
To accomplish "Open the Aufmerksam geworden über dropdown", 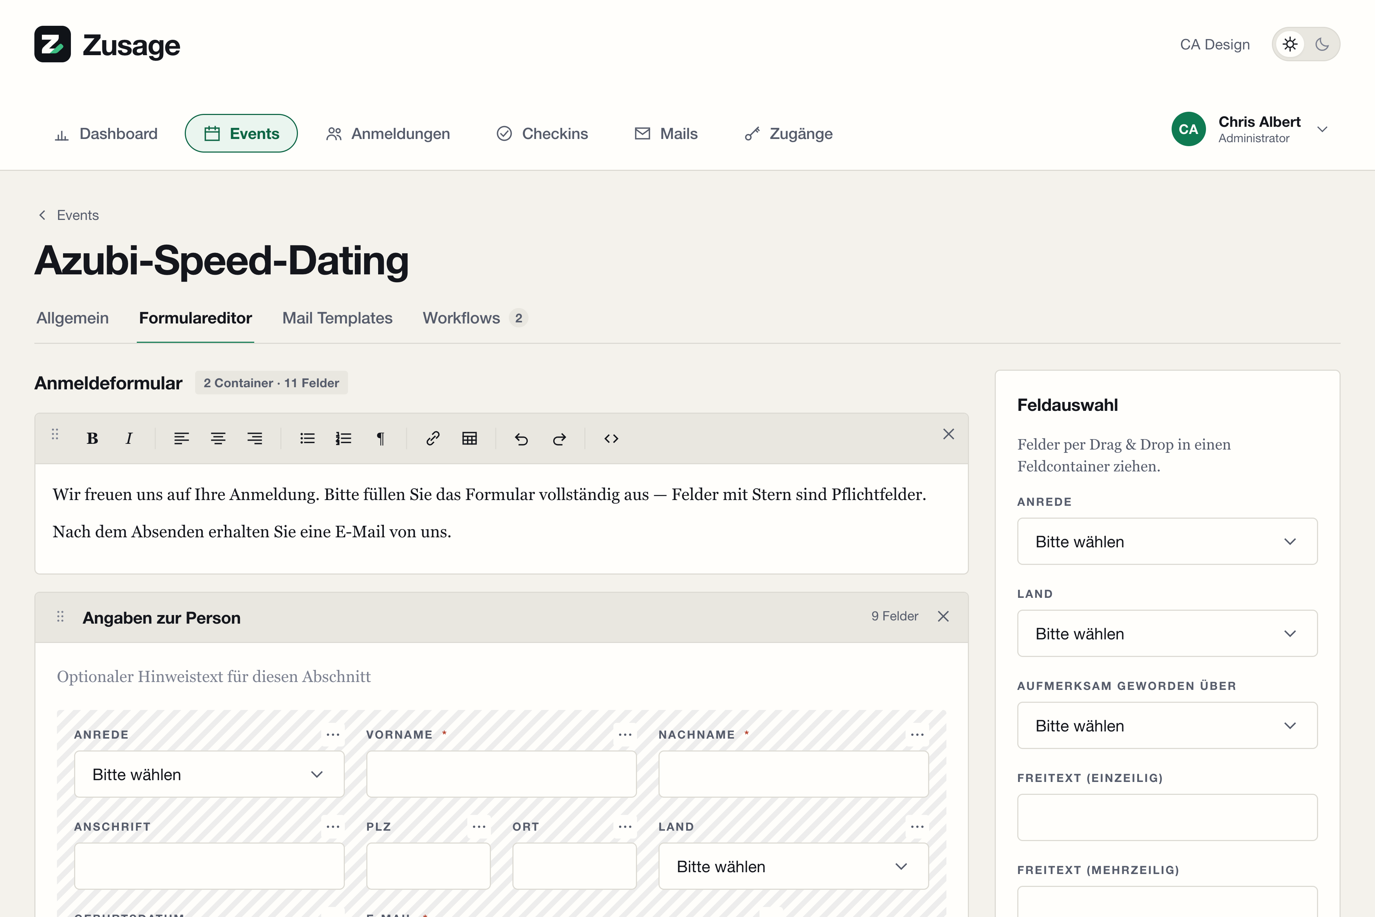I will [x=1167, y=726].
